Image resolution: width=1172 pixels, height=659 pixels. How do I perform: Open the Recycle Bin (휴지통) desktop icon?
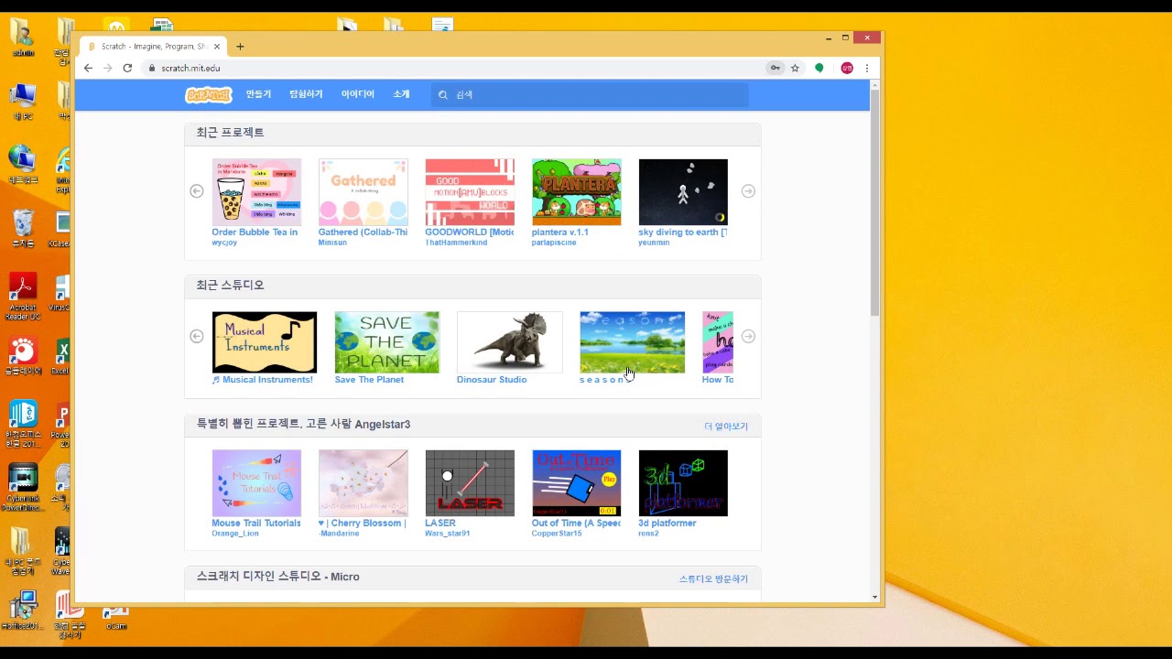click(22, 229)
